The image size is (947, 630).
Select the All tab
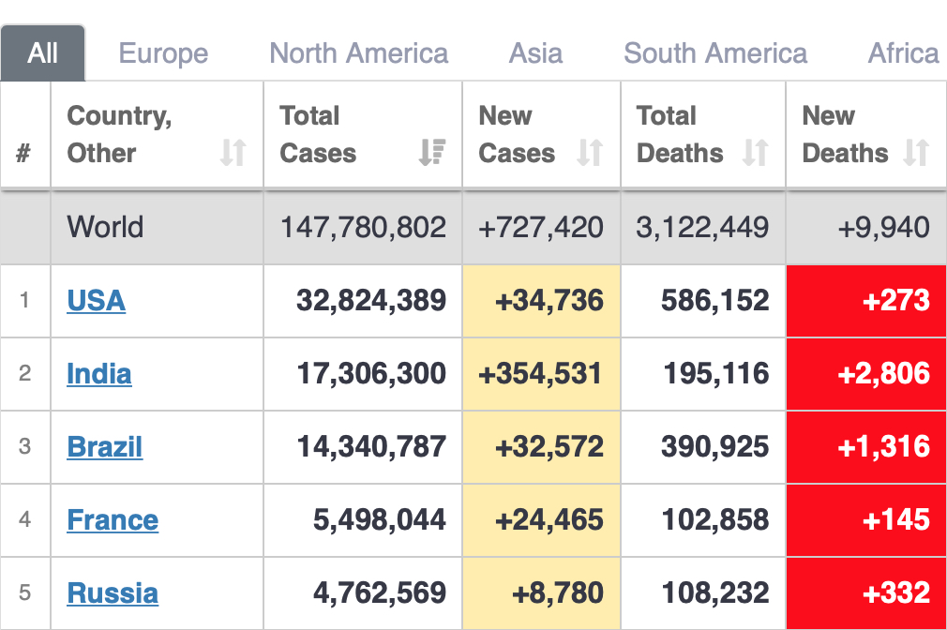tap(43, 53)
